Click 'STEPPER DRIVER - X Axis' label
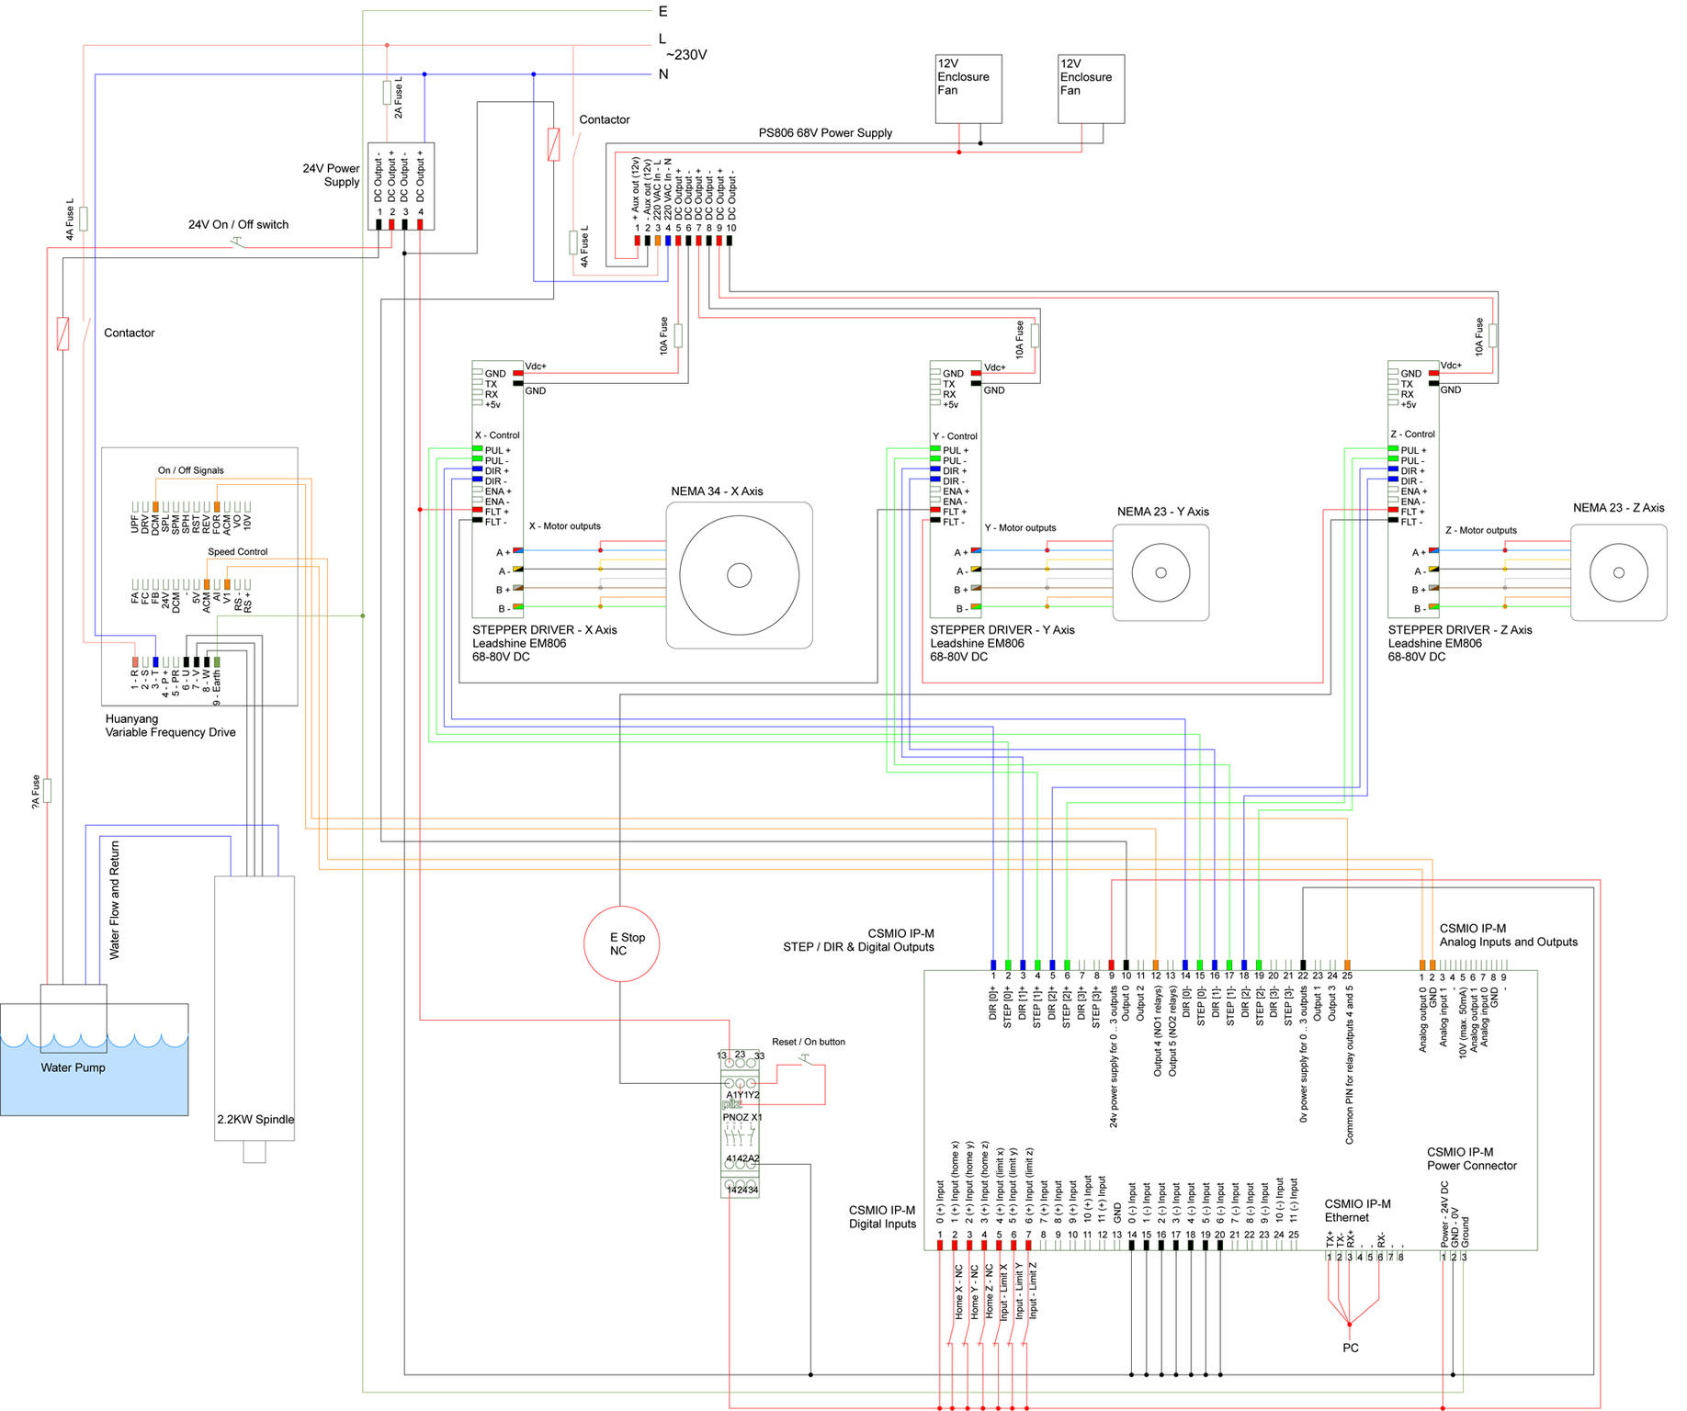Viewport: 1687px width, 1411px height. (x=545, y=630)
